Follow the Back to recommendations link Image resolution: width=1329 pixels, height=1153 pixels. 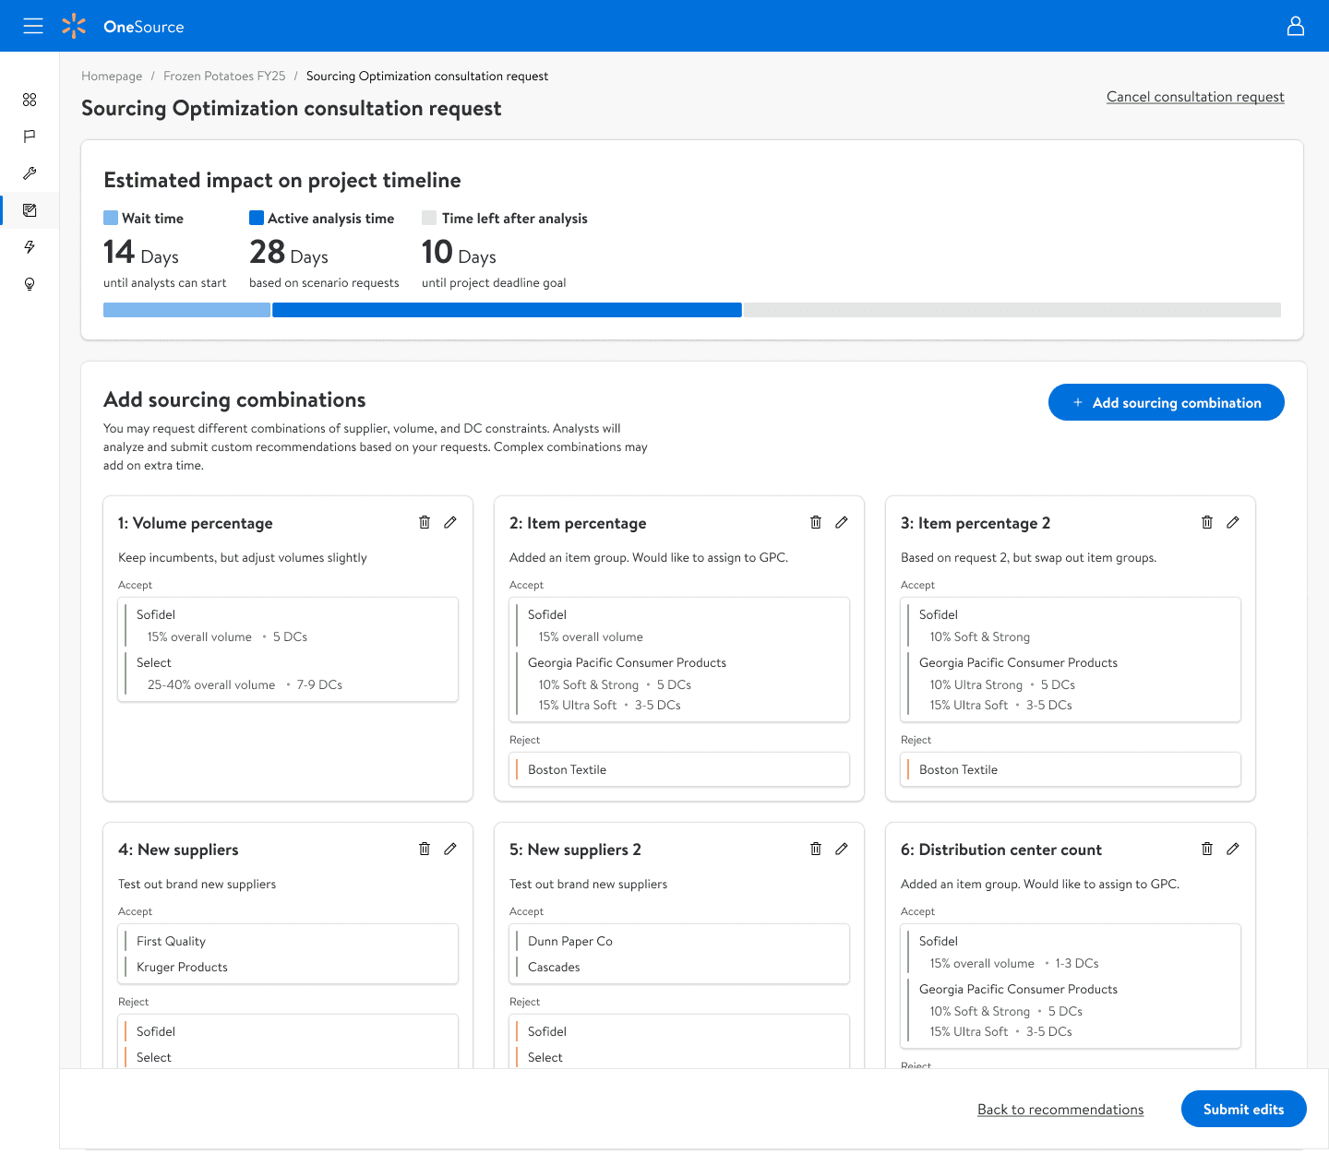point(1060,1109)
